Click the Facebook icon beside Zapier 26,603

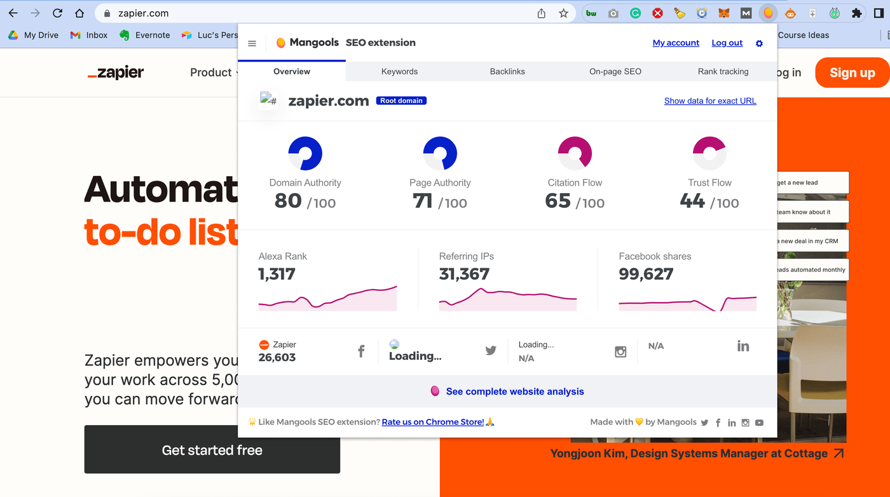tap(361, 351)
